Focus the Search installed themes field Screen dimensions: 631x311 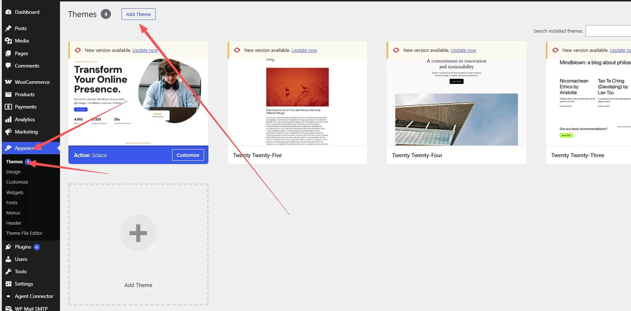pos(608,31)
